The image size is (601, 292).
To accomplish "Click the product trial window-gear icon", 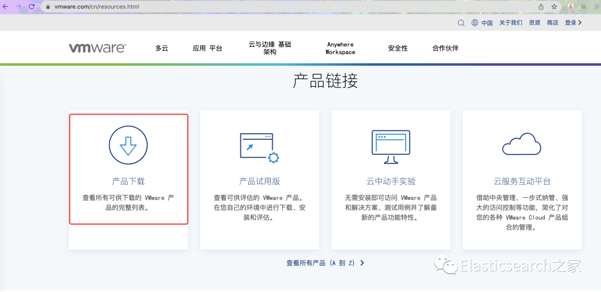I will tap(259, 148).
